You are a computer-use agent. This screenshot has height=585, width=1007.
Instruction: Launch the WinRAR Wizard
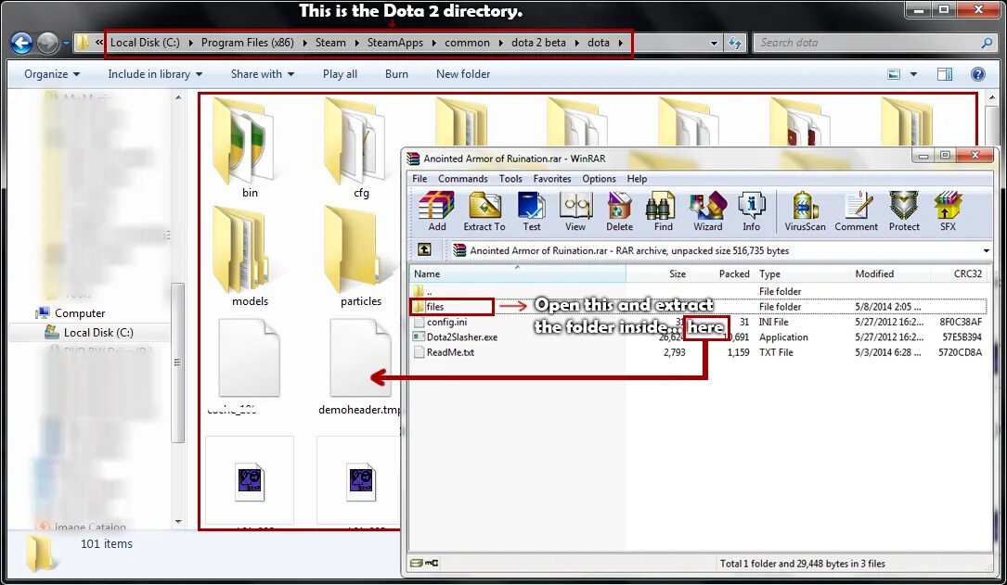click(708, 211)
